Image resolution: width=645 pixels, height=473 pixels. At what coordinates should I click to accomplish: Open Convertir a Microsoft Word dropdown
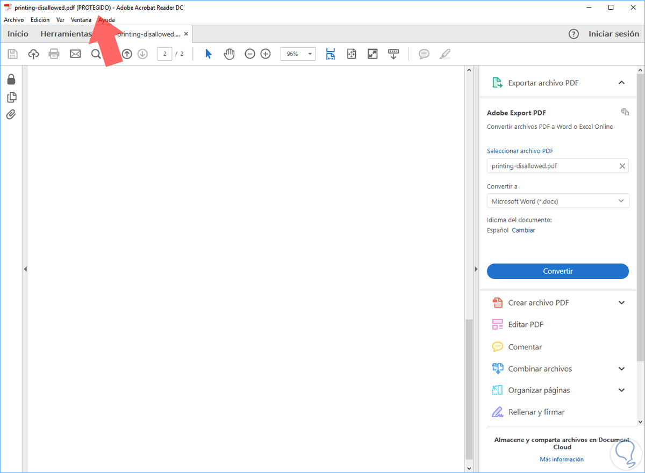pos(558,201)
